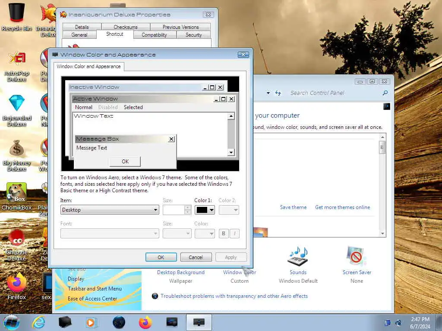
Task: Click the refresh arrows in Control Panel
Action: [278, 93]
